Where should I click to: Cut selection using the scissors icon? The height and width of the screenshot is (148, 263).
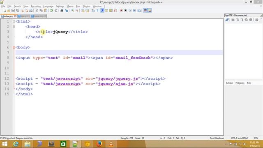[37, 11]
